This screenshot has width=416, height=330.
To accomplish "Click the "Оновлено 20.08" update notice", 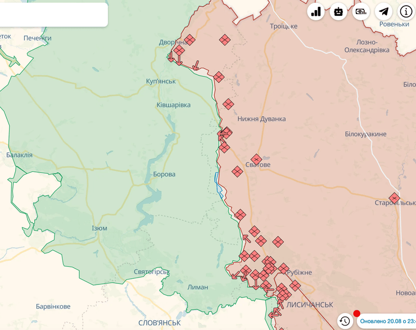I will pyautogui.click(x=388, y=321).
